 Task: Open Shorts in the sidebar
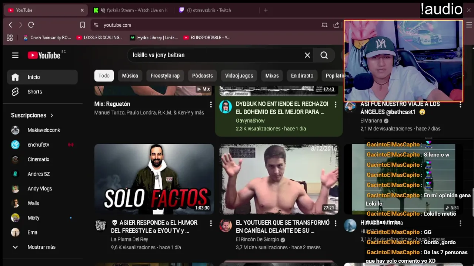42,92
